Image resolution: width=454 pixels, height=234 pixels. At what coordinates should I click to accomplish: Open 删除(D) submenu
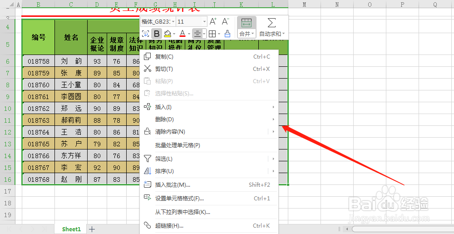209,119
